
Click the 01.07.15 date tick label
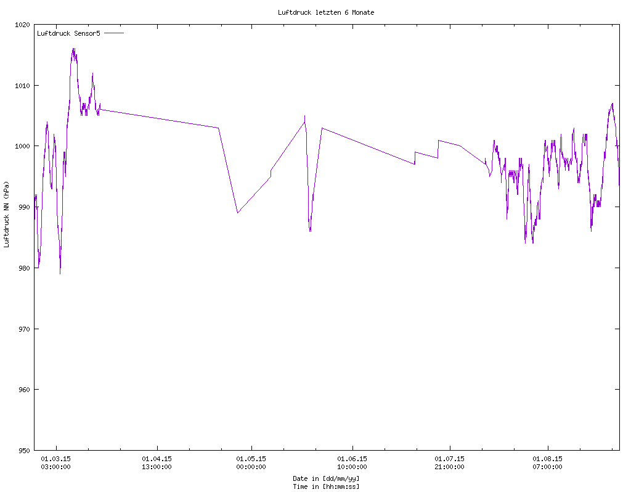(x=450, y=459)
